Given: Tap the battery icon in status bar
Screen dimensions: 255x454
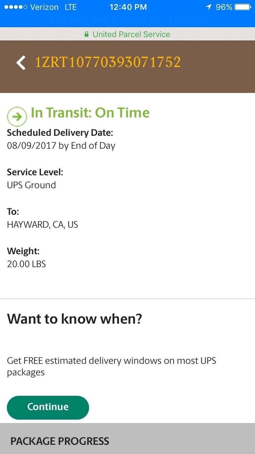Looking at the screenshot, I should pyautogui.click(x=243, y=7).
